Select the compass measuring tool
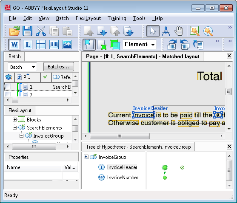Screen dimensions: 237x203 166,31
